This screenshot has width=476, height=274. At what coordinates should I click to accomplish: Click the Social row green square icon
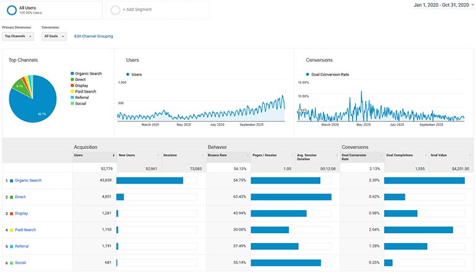click(12, 263)
